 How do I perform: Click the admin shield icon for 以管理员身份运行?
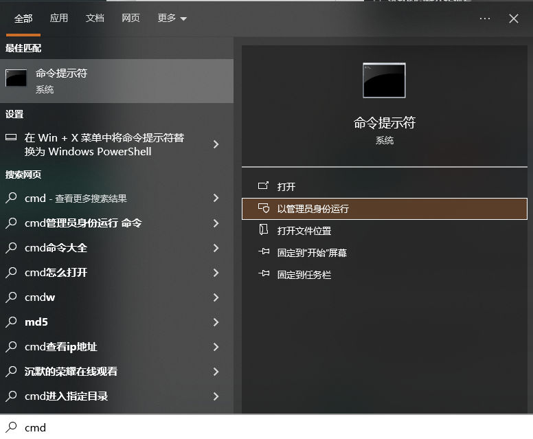tap(264, 207)
